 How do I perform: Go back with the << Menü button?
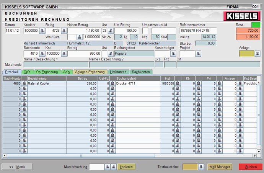point(17,167)
